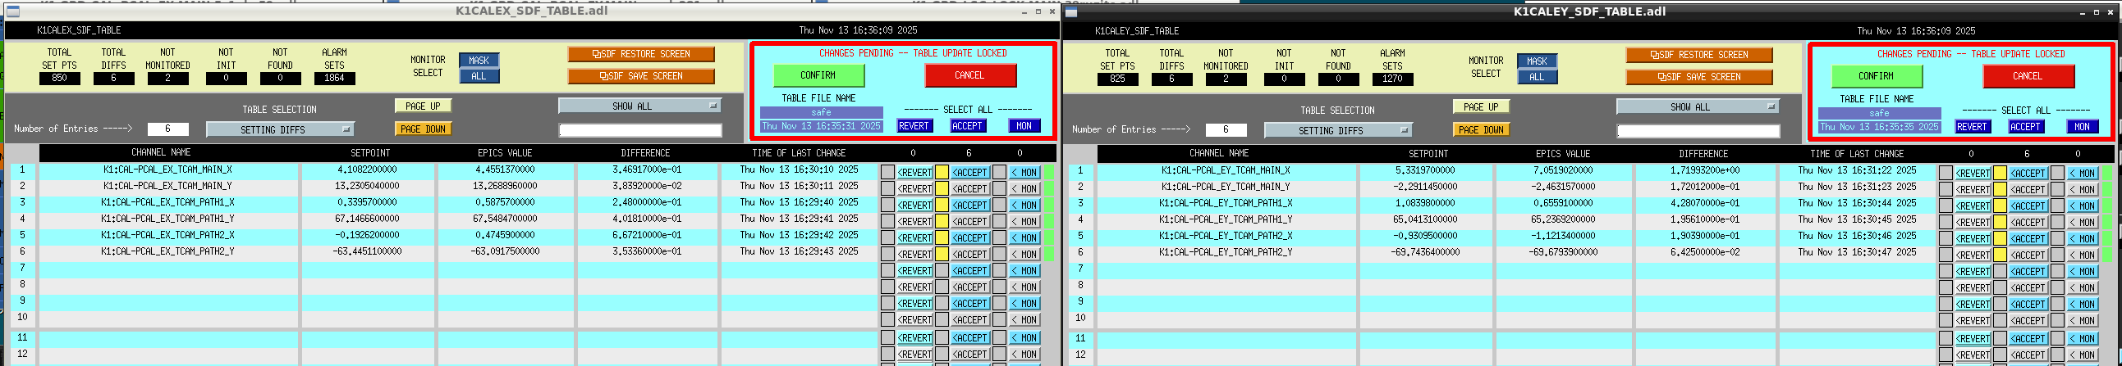
Task: Open the K1CALEX window menu icon
Action: (x=13, y=11)
